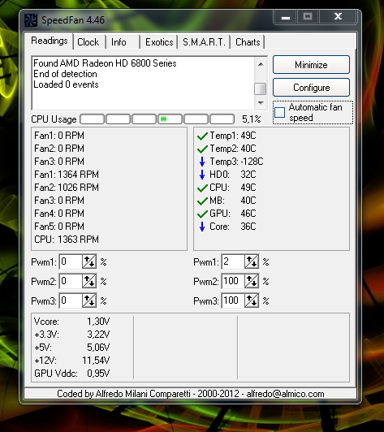
Task: Select the 'Found AMD Radeon HD 6800 Series' log line
Action: (105, 63)
